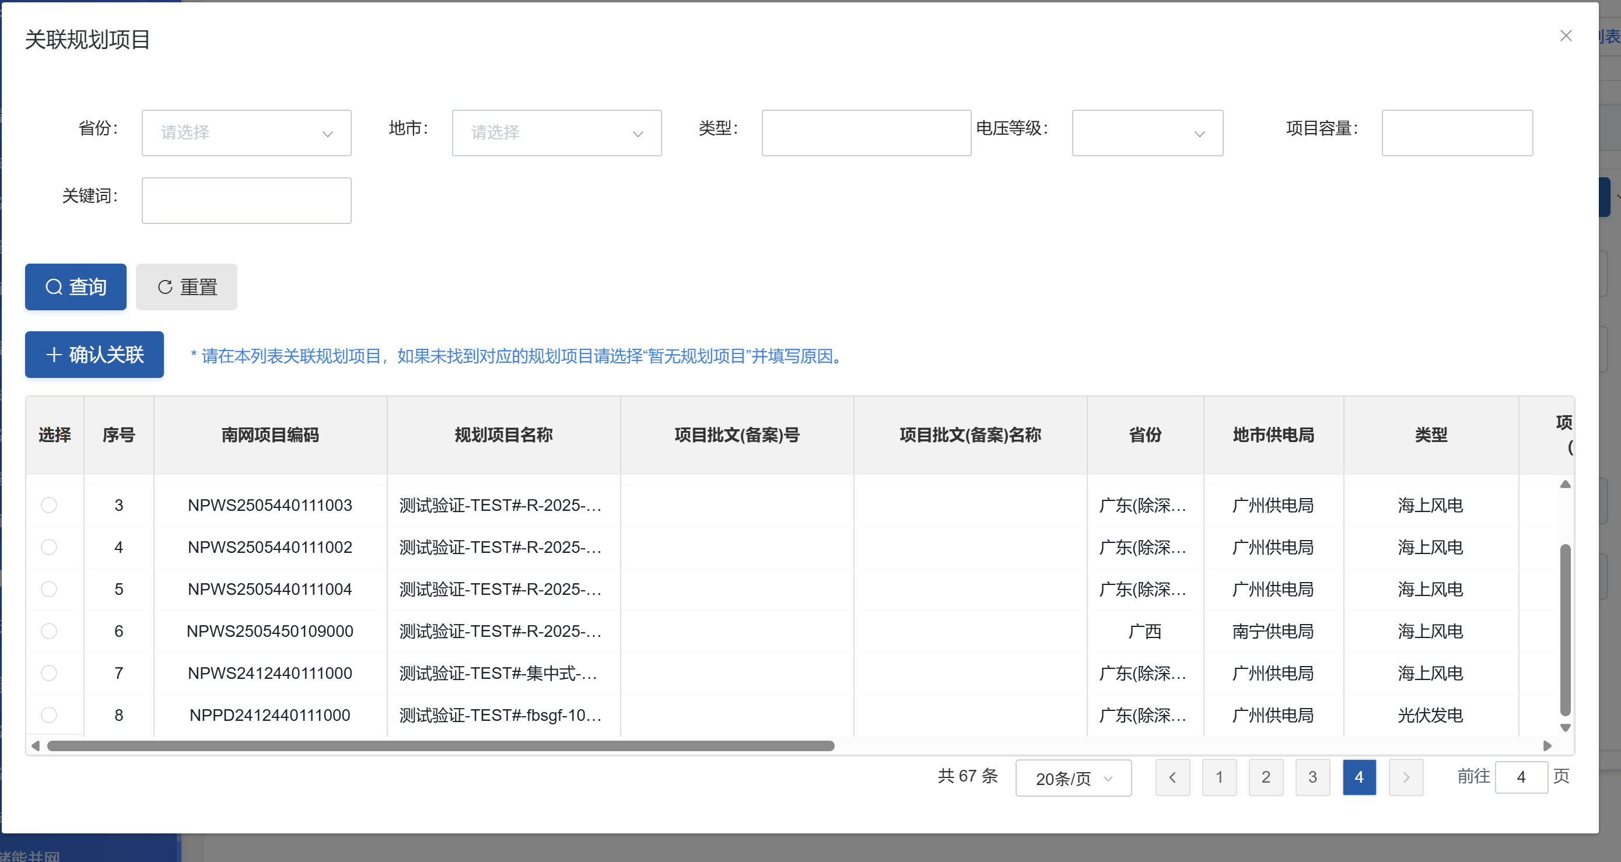Select radio button for row 7
This screenshot has height=862, width=1621.
[x=49, y=673]
